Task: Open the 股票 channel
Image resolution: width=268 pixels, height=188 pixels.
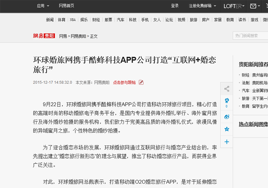Action: click(108, 20)
